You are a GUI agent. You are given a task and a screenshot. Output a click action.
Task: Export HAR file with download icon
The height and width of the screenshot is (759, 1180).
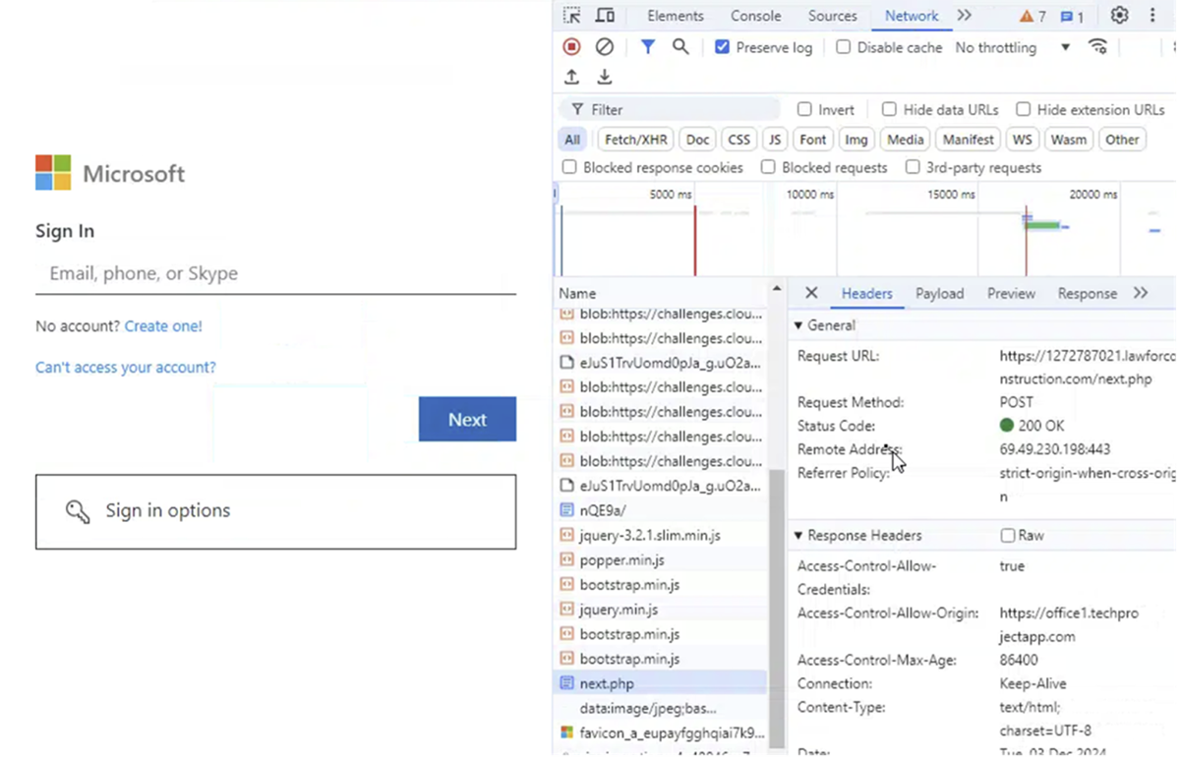pyautogui.click(x=605, y=78)
